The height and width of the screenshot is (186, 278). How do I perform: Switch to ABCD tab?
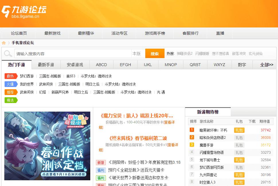101,65
